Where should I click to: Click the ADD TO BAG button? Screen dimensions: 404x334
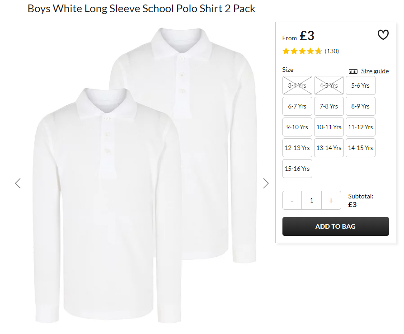pos(335,226)
